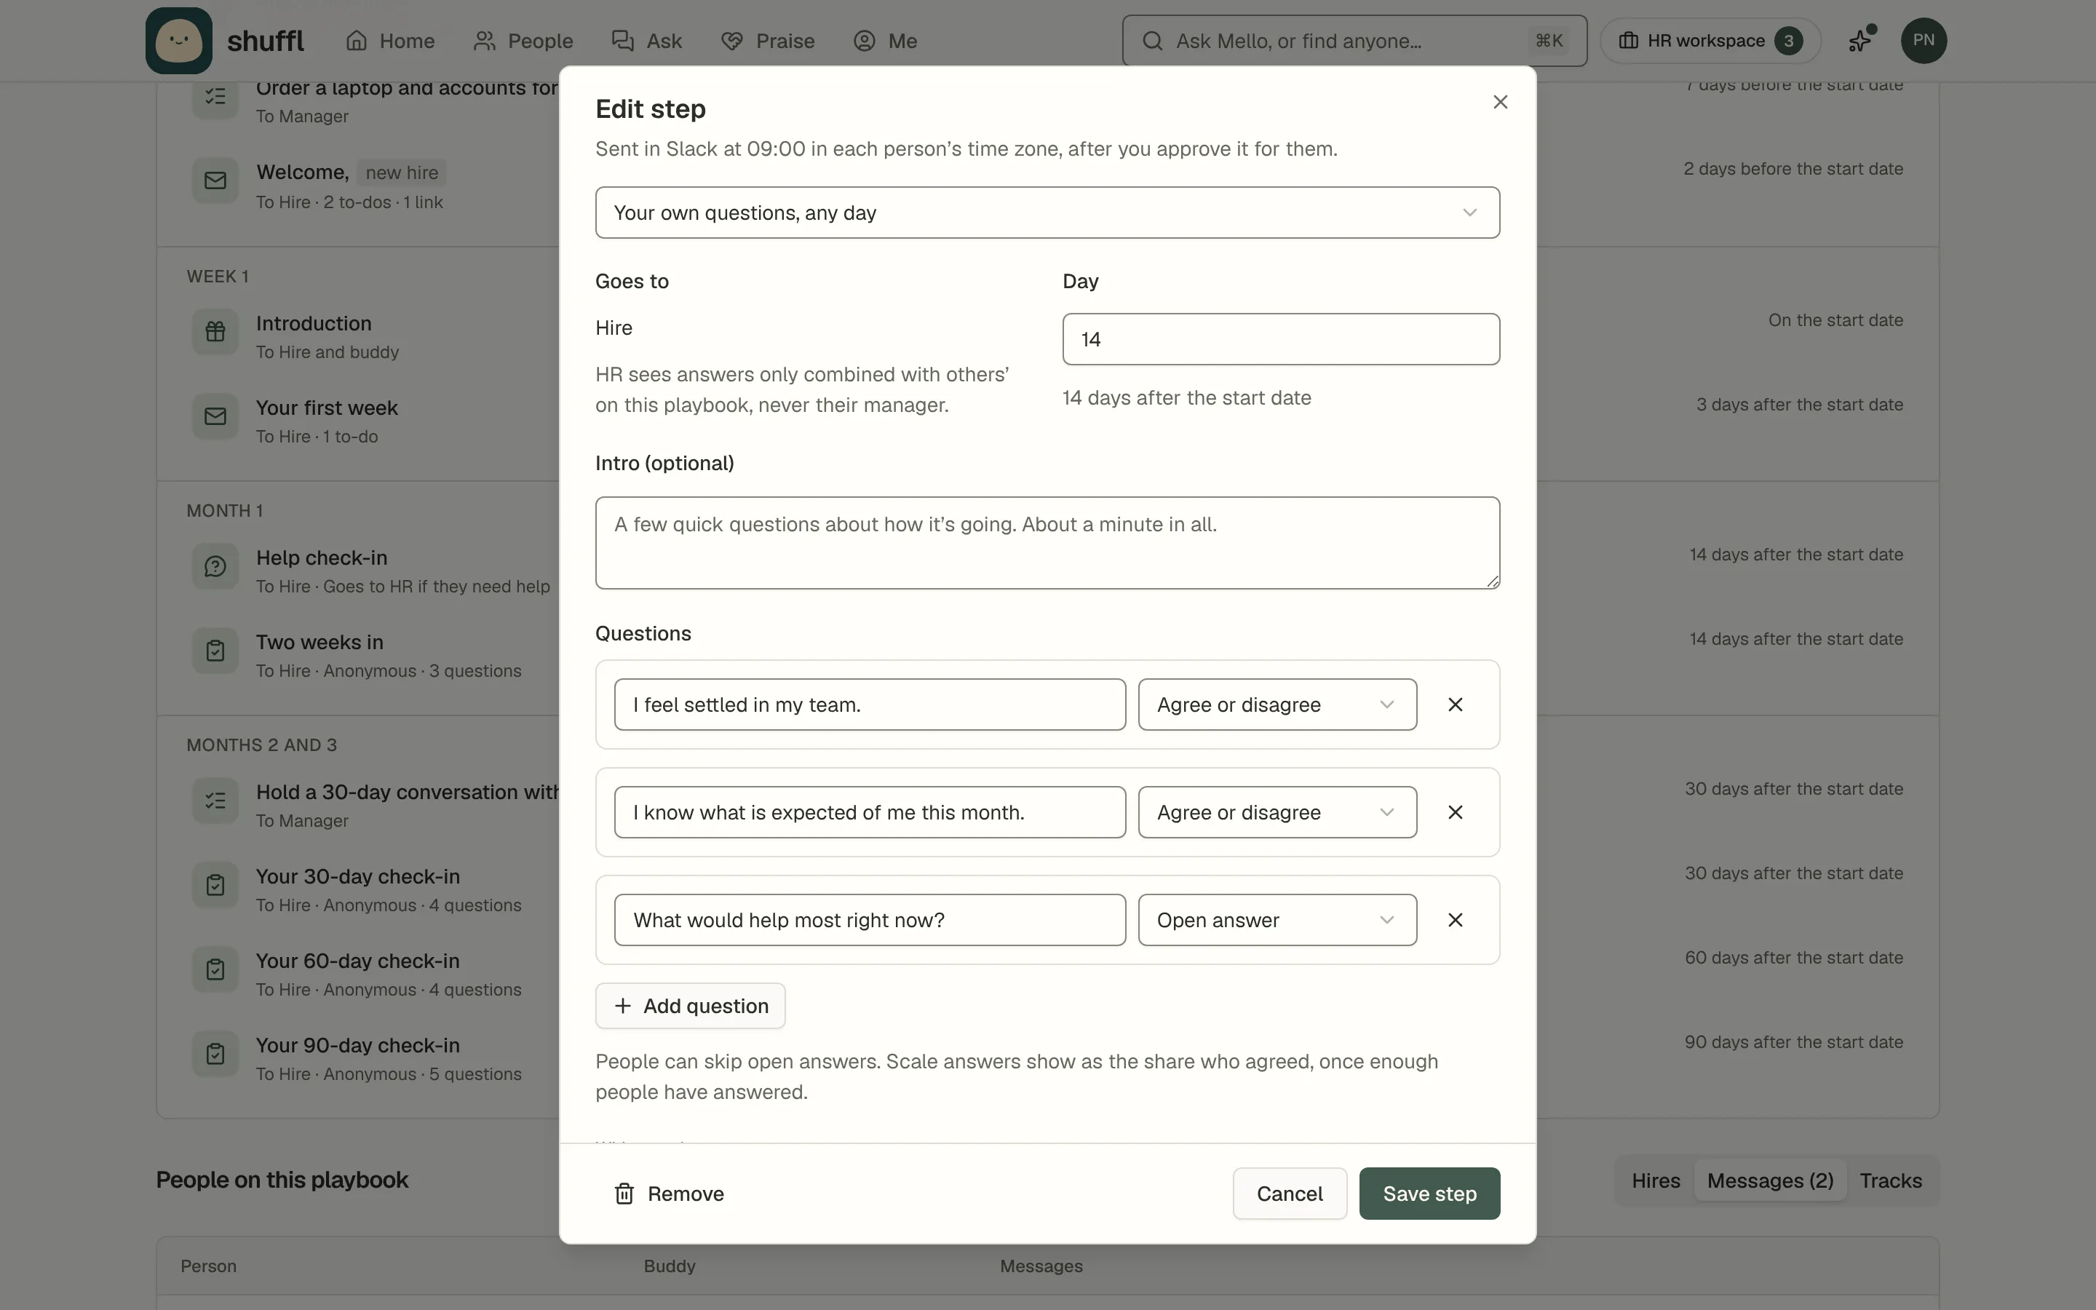The height and width of the screenshot is (1310, 2096).
Task: Open answer type dropdown for 'I know what is expected'
Action: [1277, 811]
